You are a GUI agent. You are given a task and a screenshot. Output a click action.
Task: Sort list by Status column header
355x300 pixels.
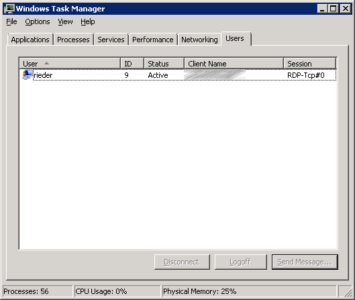(x=164, y=64)
